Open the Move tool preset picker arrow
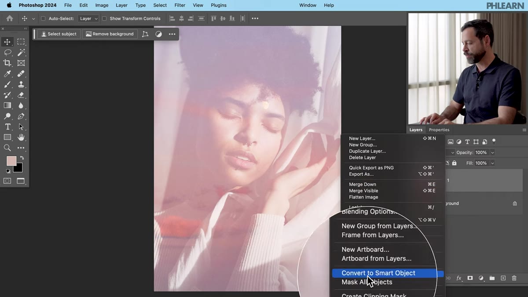Viewport: 528px width, 297px height. pyautogui.click(x=33, y=18)
